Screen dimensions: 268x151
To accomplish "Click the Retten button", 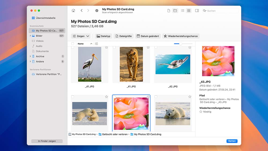I will [x=232, y=141].
